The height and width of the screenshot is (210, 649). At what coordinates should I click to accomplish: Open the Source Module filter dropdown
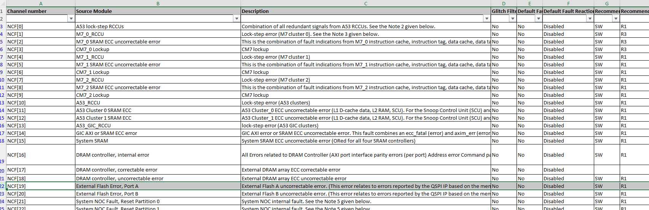coord(237,19)
